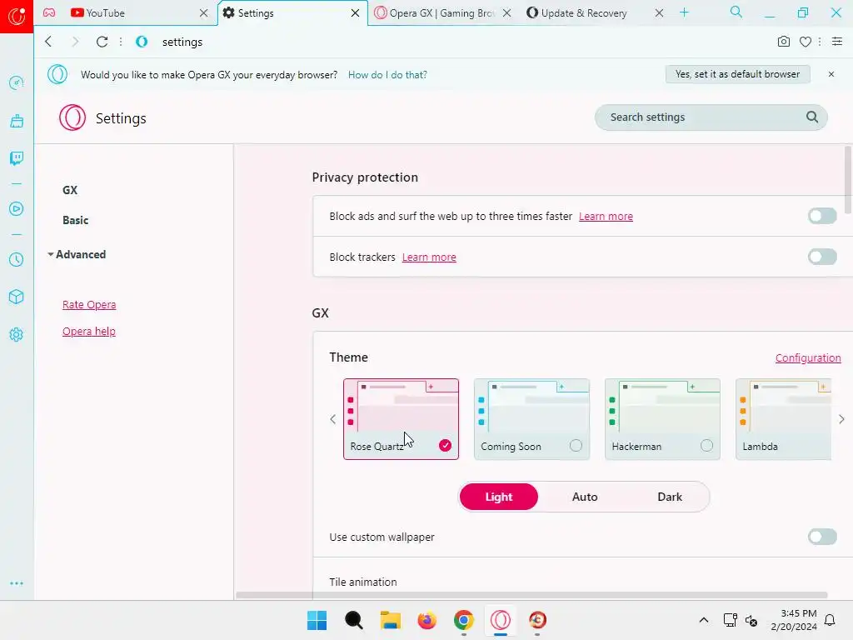Screen dimensions: 853x640
Task: Open the GX Corner gamepad tab icon
Action: click(49, 13)
